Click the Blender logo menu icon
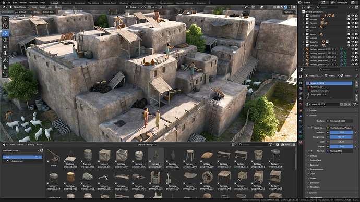The width and height of the screenshot is (360, 202). pos(4,3)
